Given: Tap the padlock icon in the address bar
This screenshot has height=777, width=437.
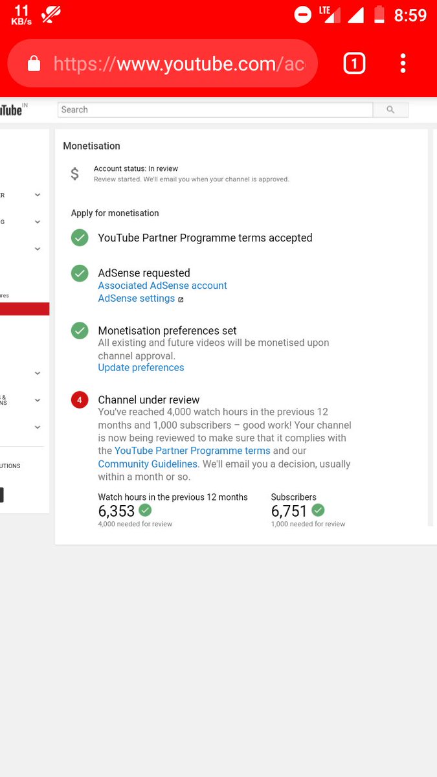Looking at the screenshot, I should click(34, 63).
